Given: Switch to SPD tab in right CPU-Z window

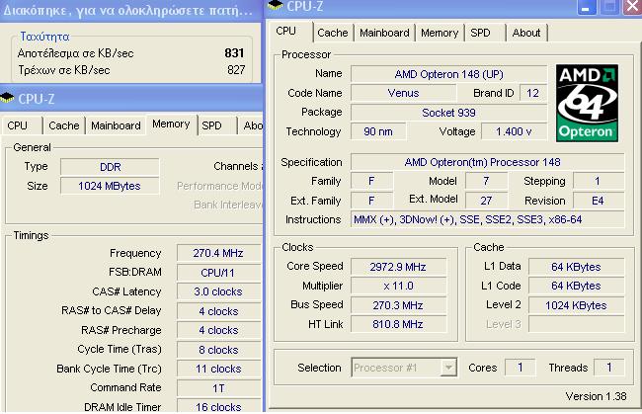Looking at the screenshot, I should pos(484,33).
